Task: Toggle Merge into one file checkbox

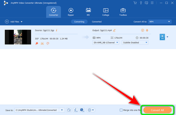Action: [121, 110]
